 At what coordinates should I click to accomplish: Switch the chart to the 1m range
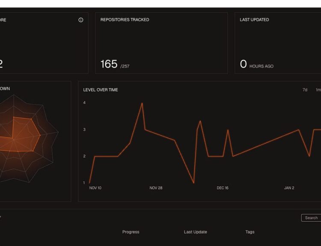click(x=318, y=90)
